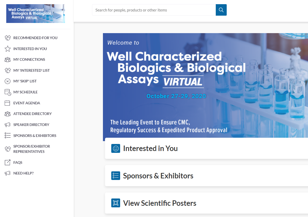Click the calendar icon beside Event Agenda
308x217 pixels.
point(8,103)
